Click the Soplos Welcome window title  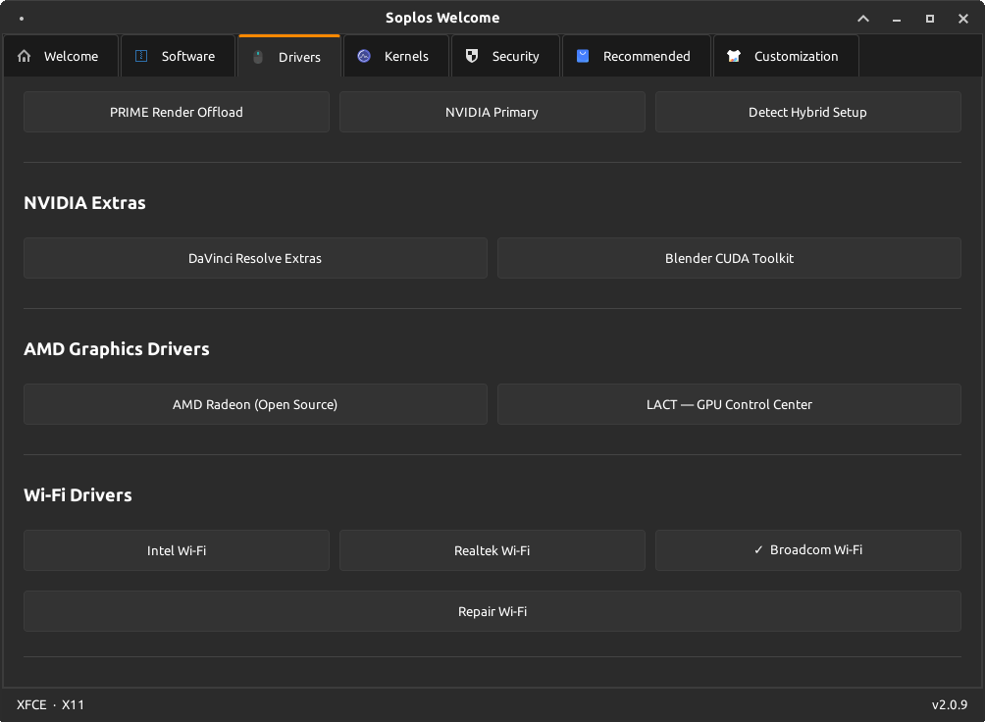coord(442,18)
